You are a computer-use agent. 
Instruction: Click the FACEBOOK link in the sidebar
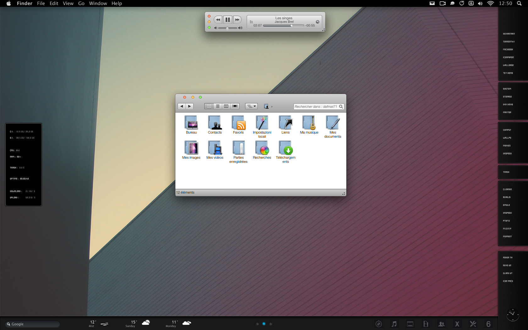(508, 50)
